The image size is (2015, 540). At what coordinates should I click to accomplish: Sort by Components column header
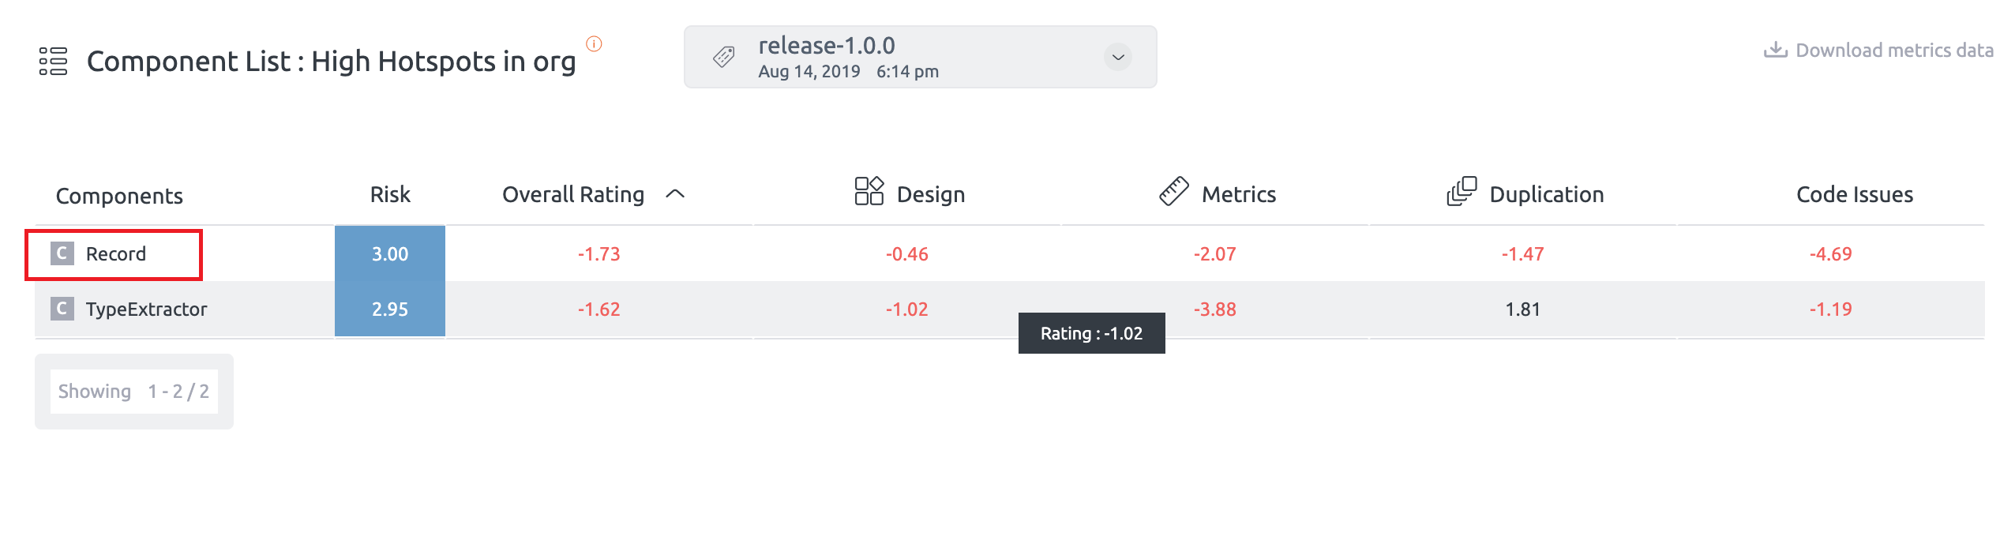click(x=119, y=196)
